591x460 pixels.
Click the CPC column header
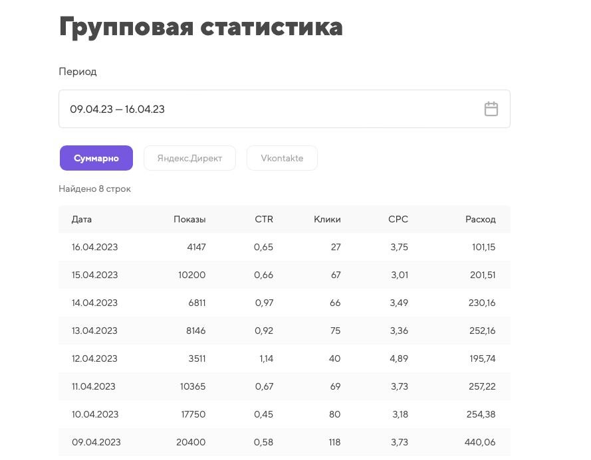pyautogui.click(x=398, y=219)
